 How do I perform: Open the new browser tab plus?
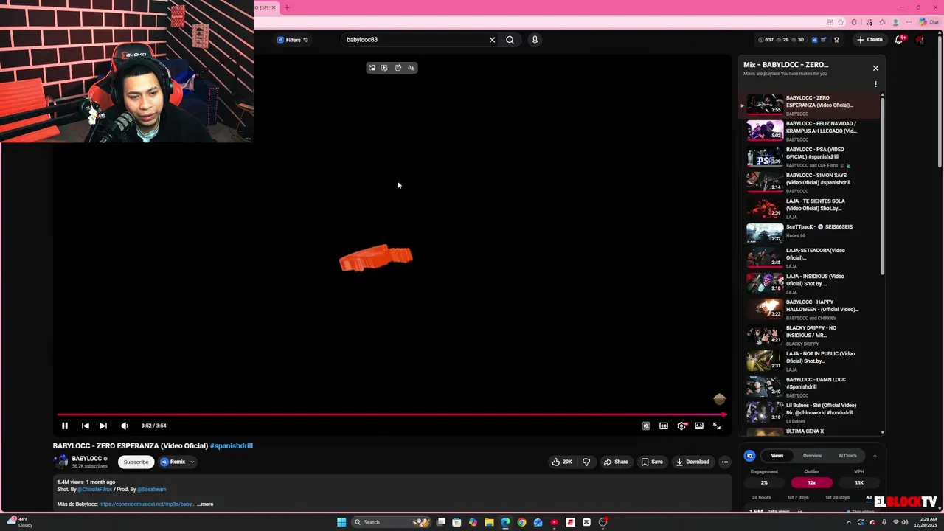(x=287, y=7)
